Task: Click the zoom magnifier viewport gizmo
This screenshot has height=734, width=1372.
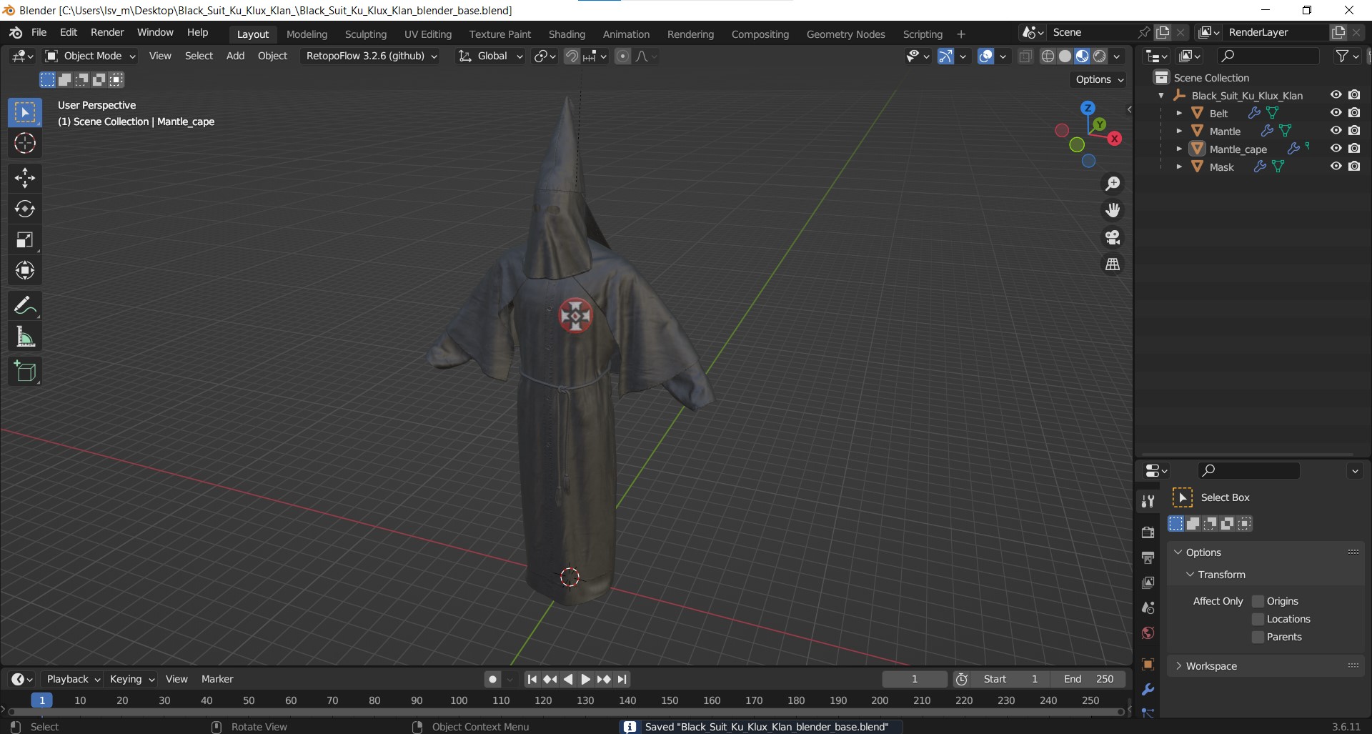Action: 1113,184
